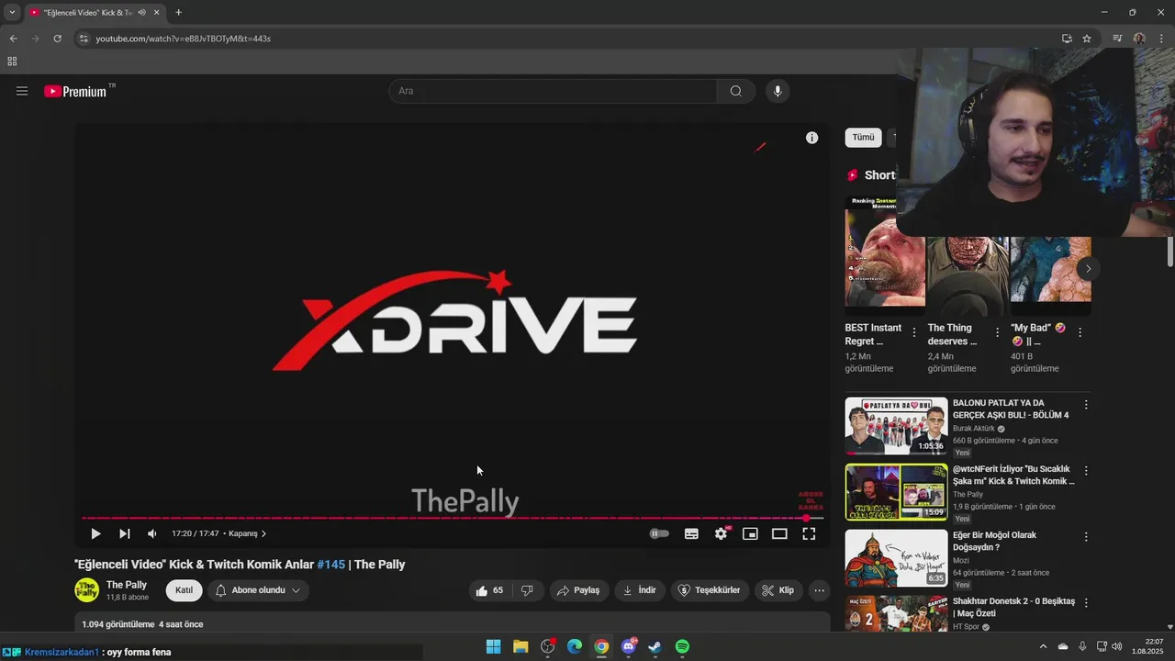Viewport: 1175px width, 661px height.
Task: Open the Abone olundu subscription dropdown
Action: pyautogui.click(x=258, y=590)
